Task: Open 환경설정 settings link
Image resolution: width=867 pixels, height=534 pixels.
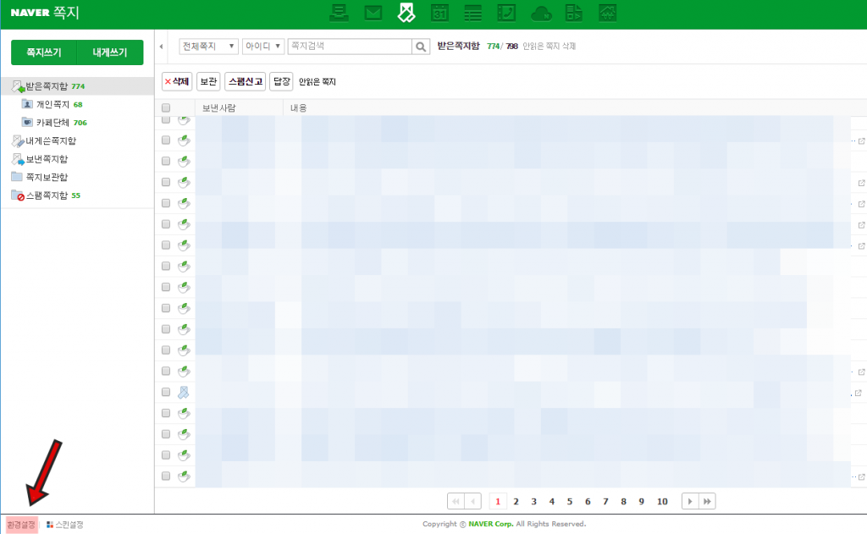Action: 21,525
